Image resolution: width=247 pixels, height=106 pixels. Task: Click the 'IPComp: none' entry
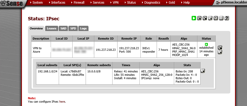click(150, 78)
